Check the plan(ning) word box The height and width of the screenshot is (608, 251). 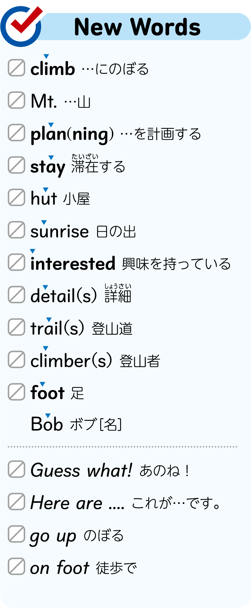pyautogui.click(x=16, y=133)
